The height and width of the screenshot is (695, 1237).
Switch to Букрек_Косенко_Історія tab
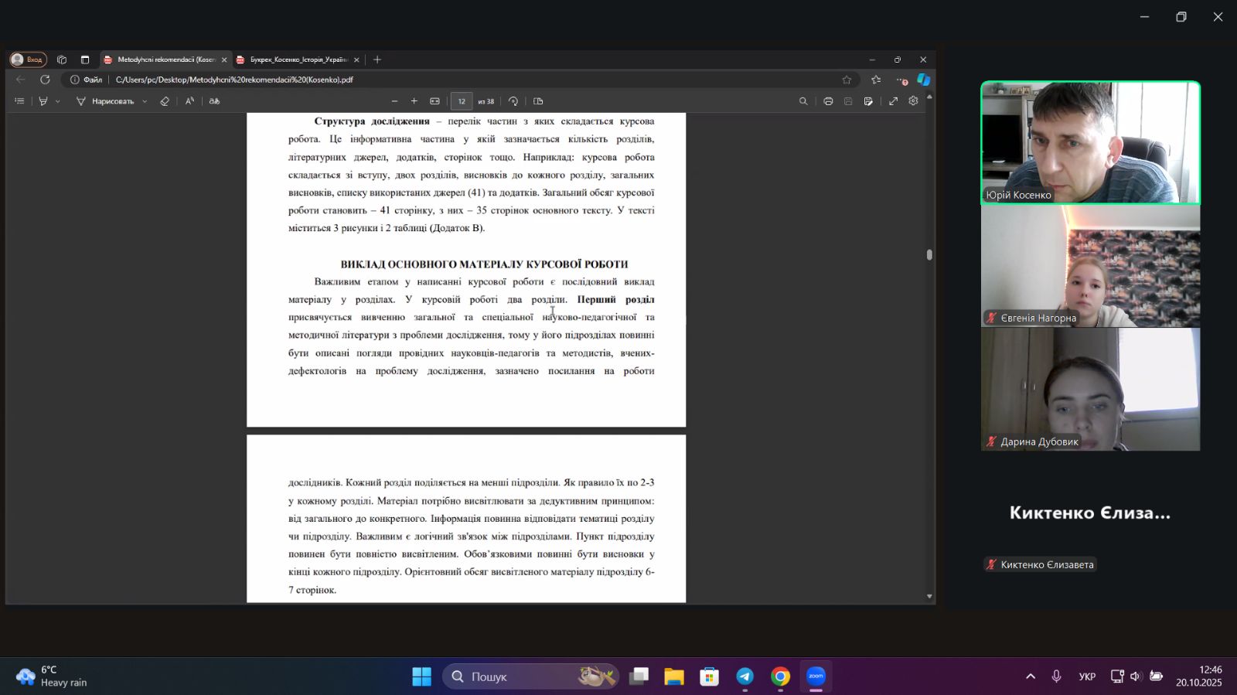click(298, 60)
